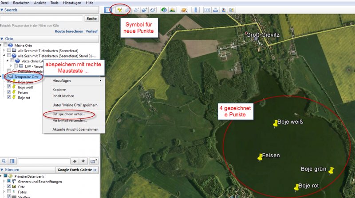
Task: Select the add polygon tool
Action: 127,10
